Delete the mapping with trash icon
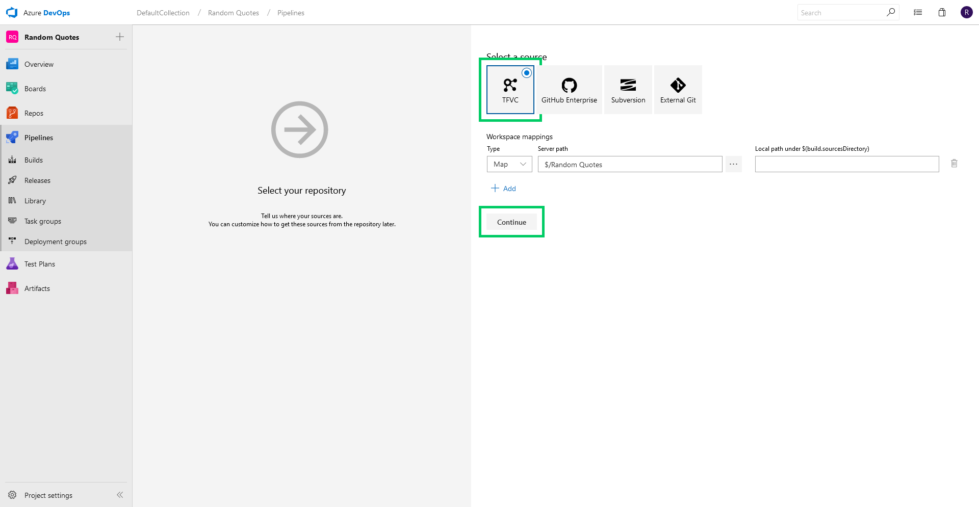Screen dimensions: 979x507 (954, 164)
